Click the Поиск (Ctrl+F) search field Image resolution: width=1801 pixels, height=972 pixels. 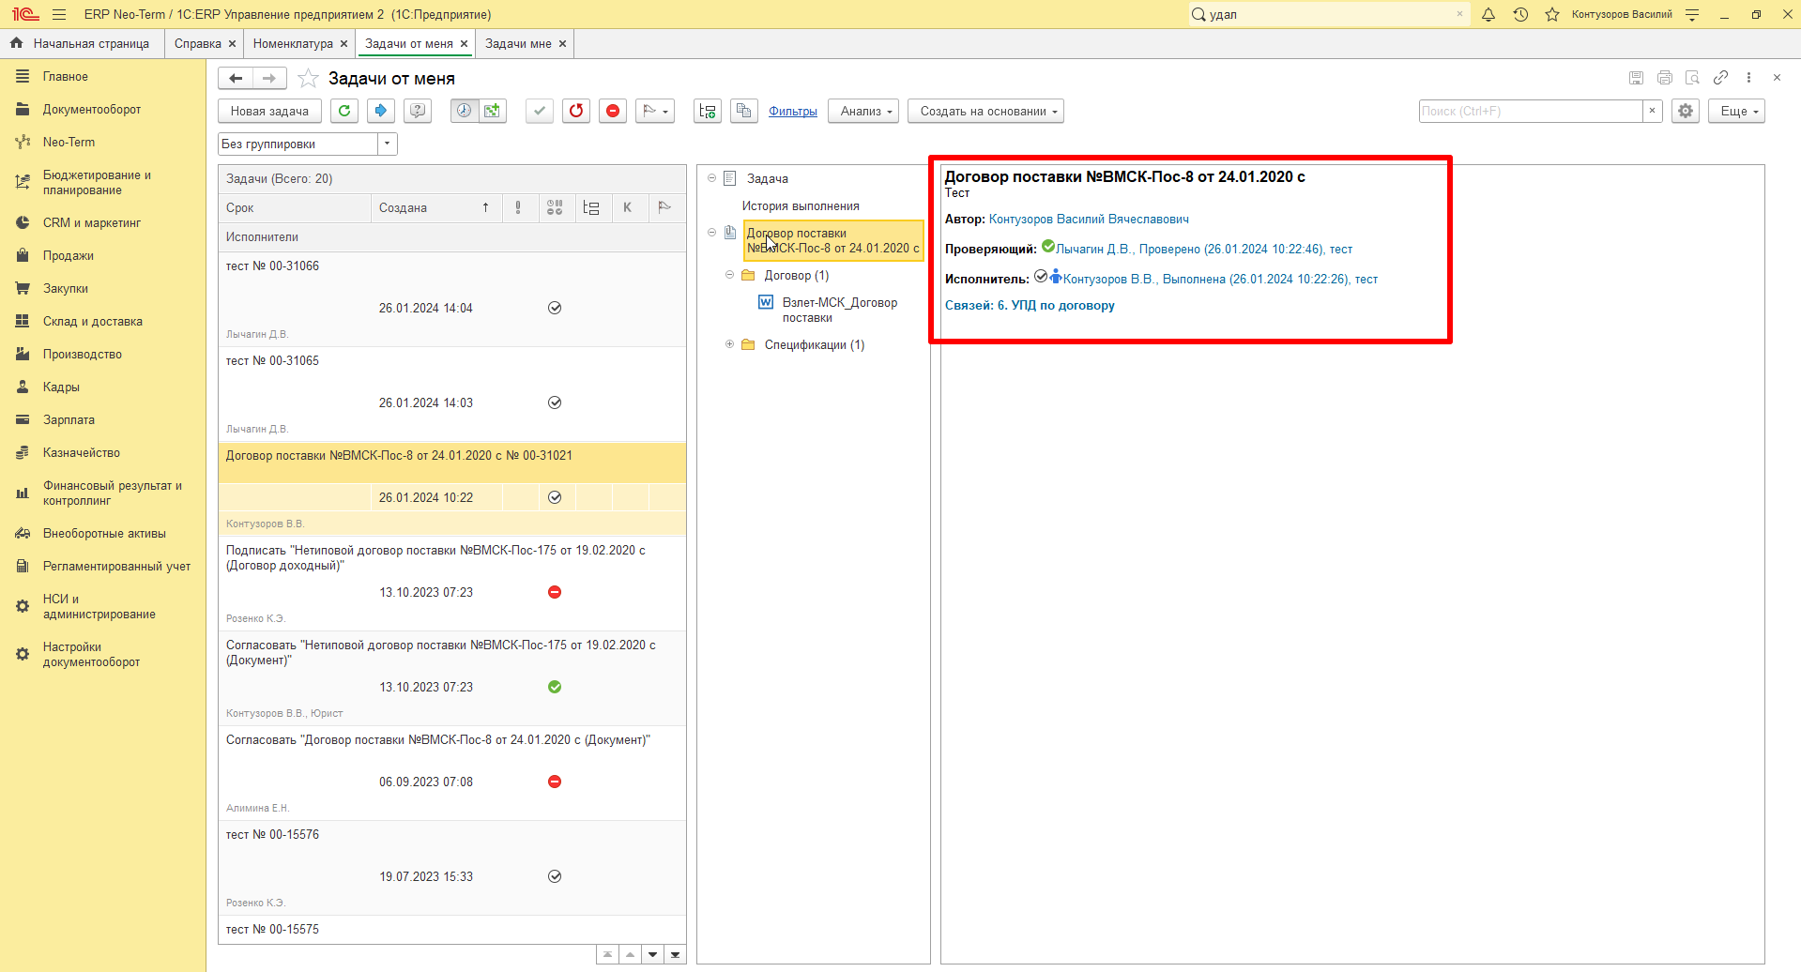1530,111
